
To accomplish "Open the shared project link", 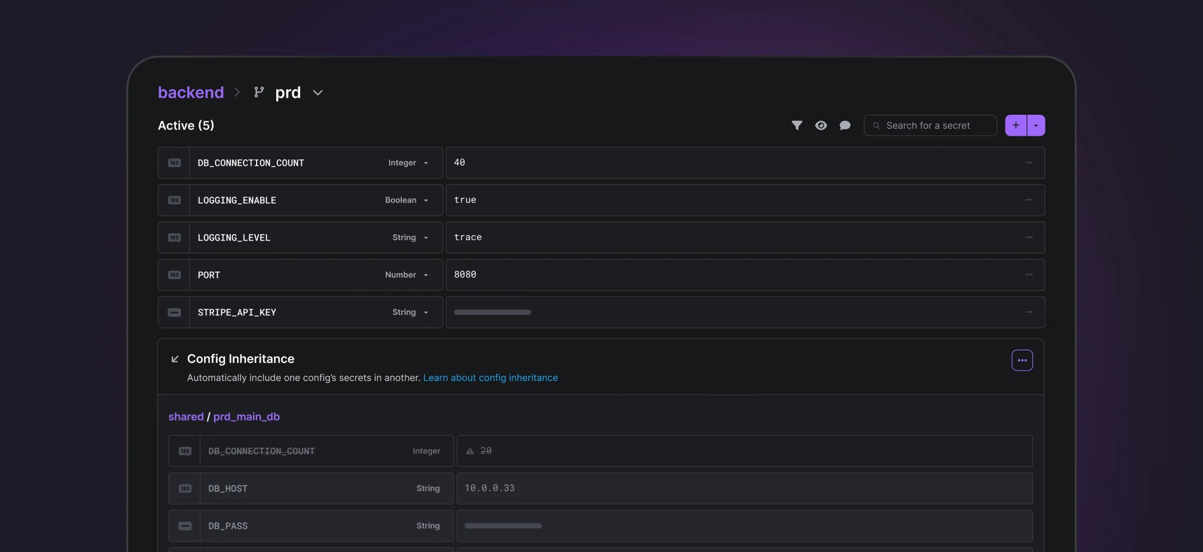I will pyautogui.click(x=186, y=417).
